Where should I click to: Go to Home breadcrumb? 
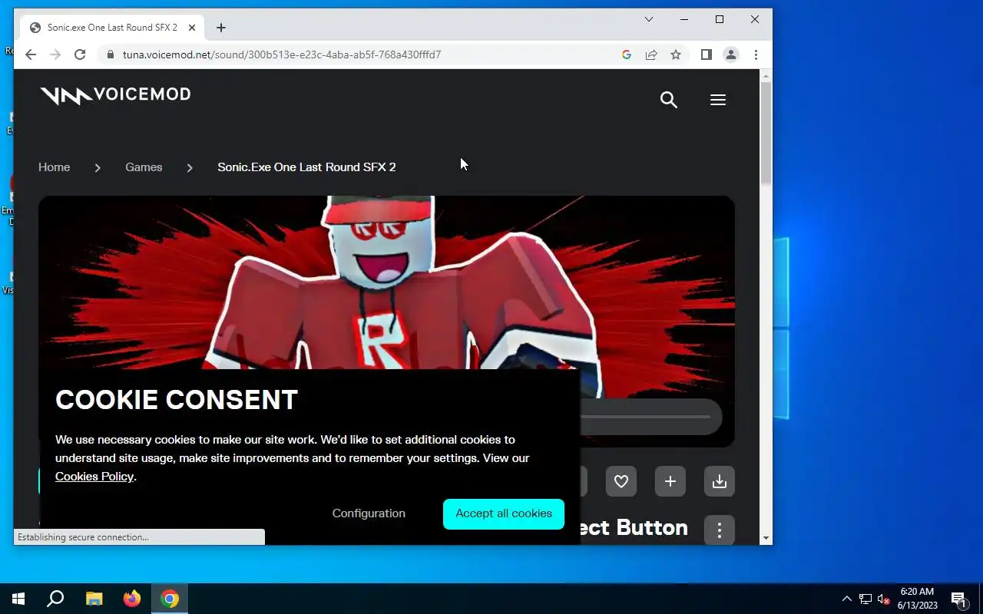click(54, 167)
